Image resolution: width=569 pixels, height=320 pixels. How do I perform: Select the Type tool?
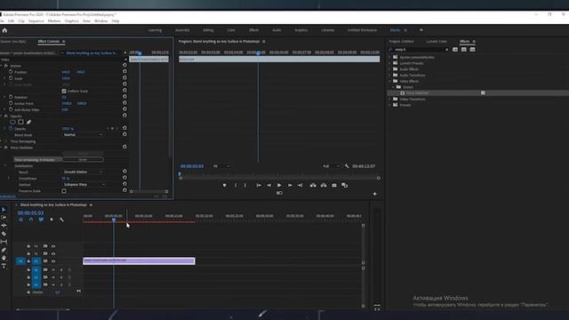4,267
